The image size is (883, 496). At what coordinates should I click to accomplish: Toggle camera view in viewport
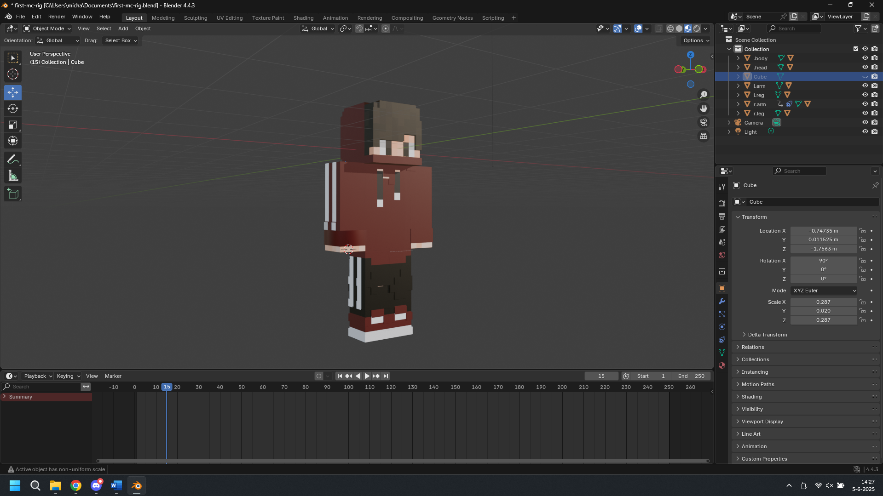pos(704,122)
